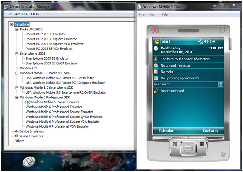
Task: Select My Device Emulators node
Action: [29, 131]
